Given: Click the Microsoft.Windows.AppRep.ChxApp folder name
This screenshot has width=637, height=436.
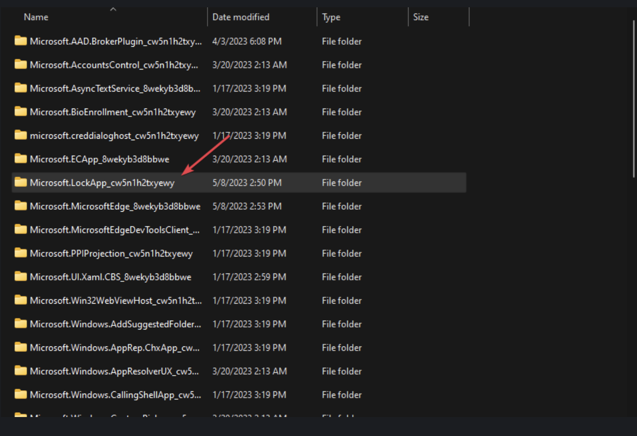Looking at the screenshot, I should 115,348.
